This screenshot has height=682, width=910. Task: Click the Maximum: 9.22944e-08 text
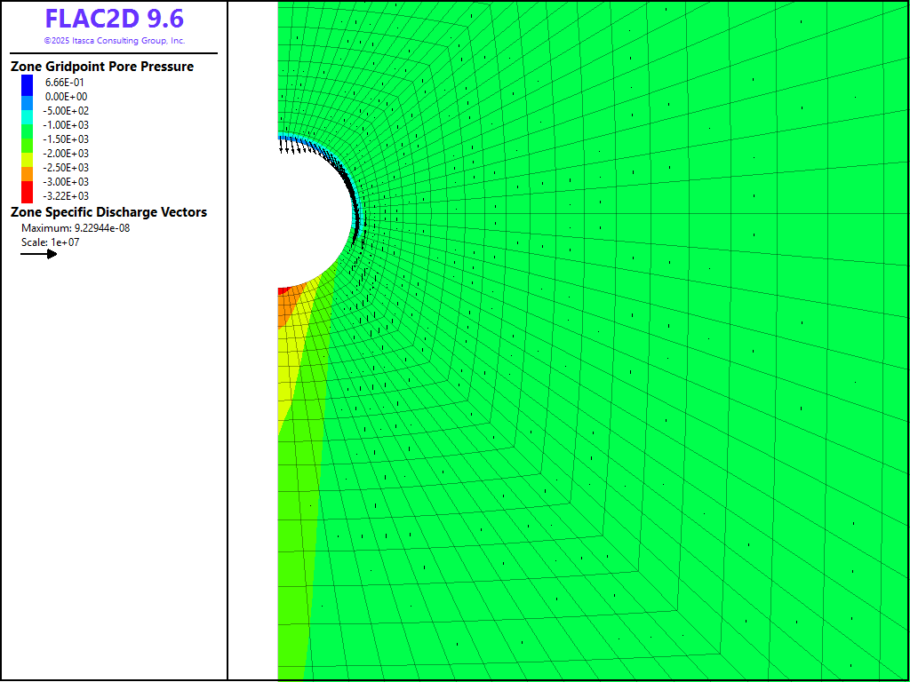pos(76,228)
